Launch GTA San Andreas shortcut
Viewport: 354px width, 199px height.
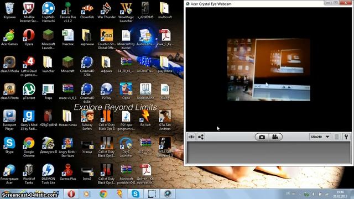click(x=165, y=120)
